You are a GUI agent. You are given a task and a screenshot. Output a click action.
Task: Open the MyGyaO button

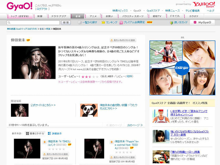[202, 22]
